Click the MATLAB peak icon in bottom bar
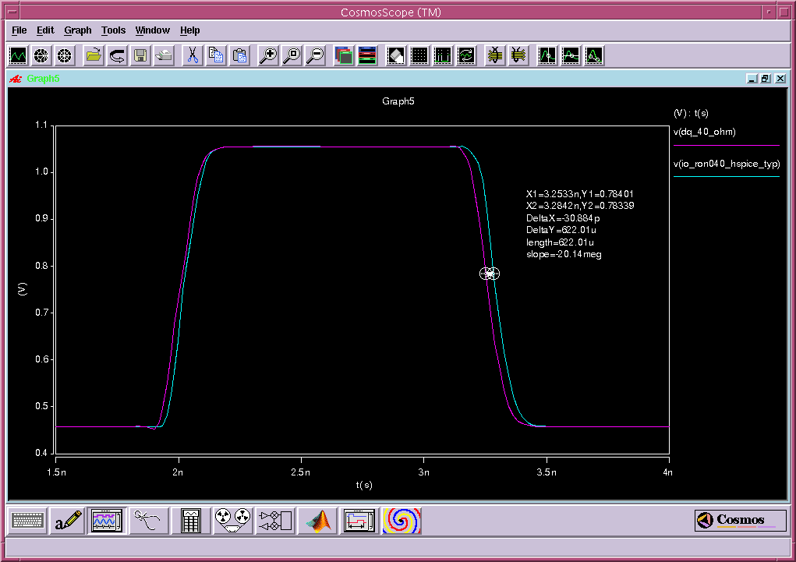Viewport: 796px width, 562px height. [x=318, y=521]
